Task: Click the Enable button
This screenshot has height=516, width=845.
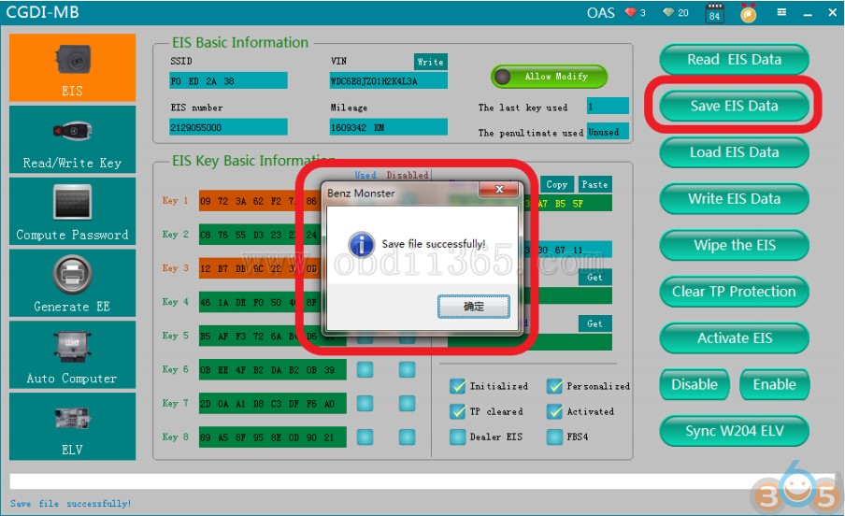Action: [x=774, y=384]
